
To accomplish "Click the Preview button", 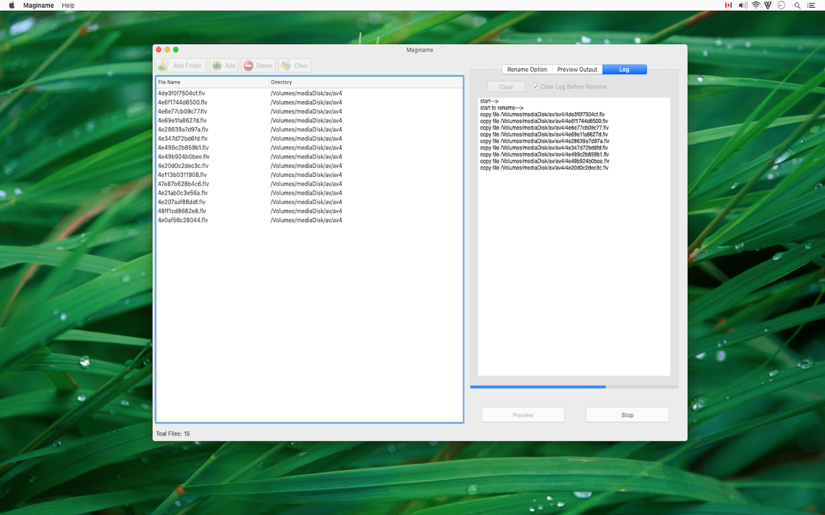I will 523,415.
